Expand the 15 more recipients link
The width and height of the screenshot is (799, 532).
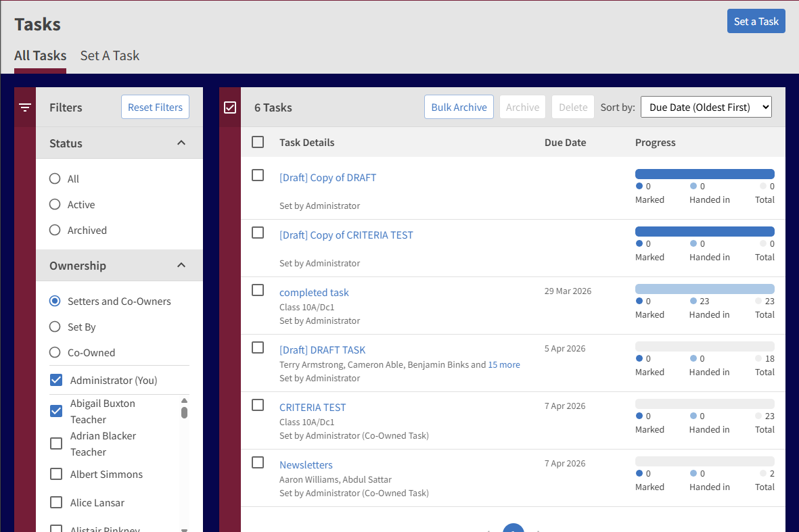click(x=504, y=364)
